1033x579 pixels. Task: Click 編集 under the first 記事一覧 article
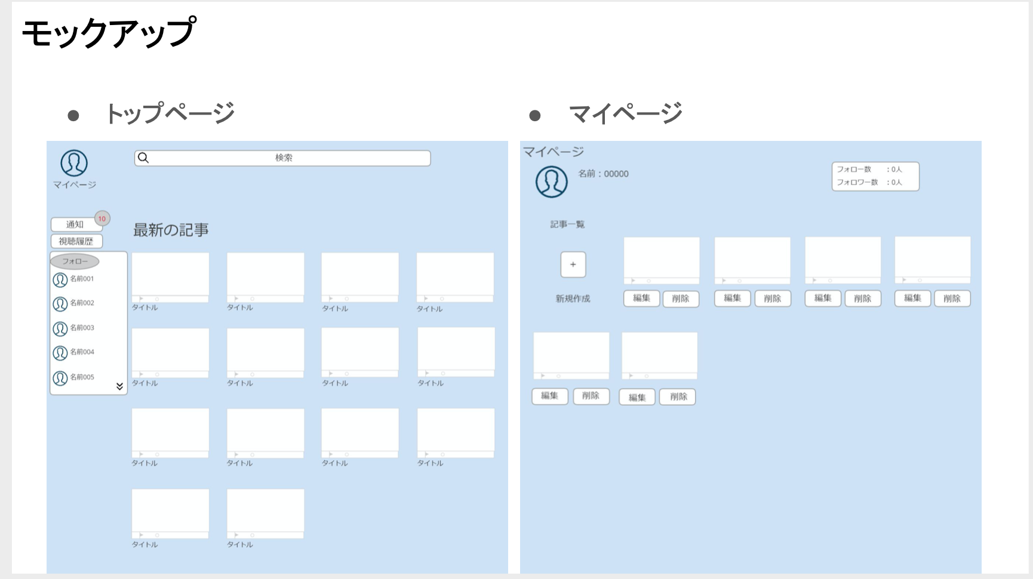641,298
